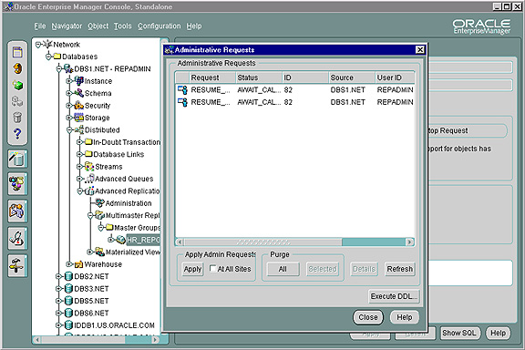Viewport: 525px width, 350px height.
Task: Sort by the Status column header
Action: [x=259, y=77]
